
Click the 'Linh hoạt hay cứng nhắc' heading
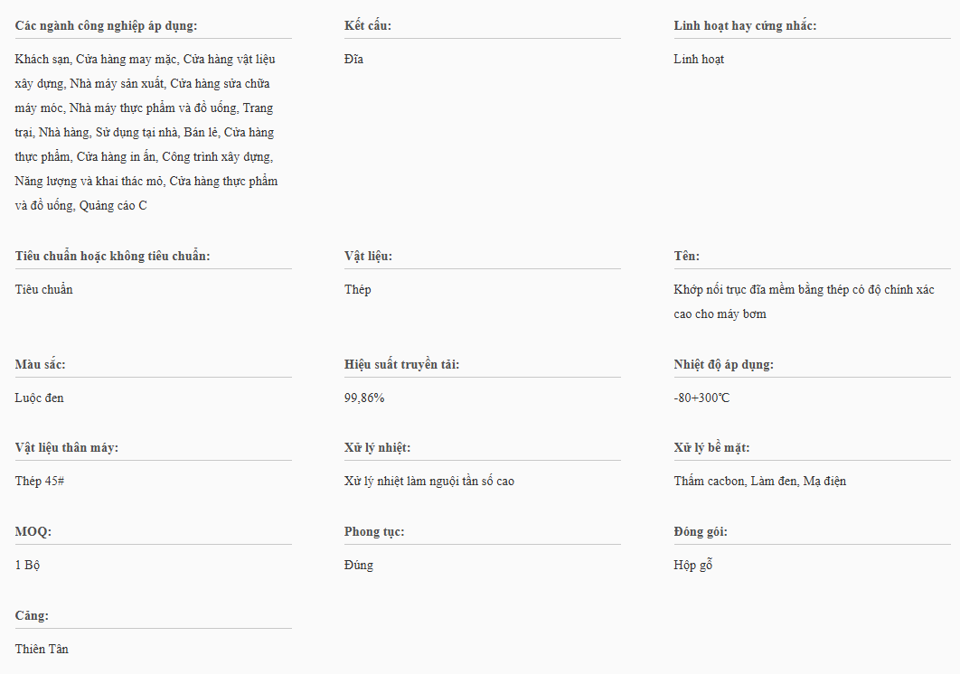coord(745,25)
